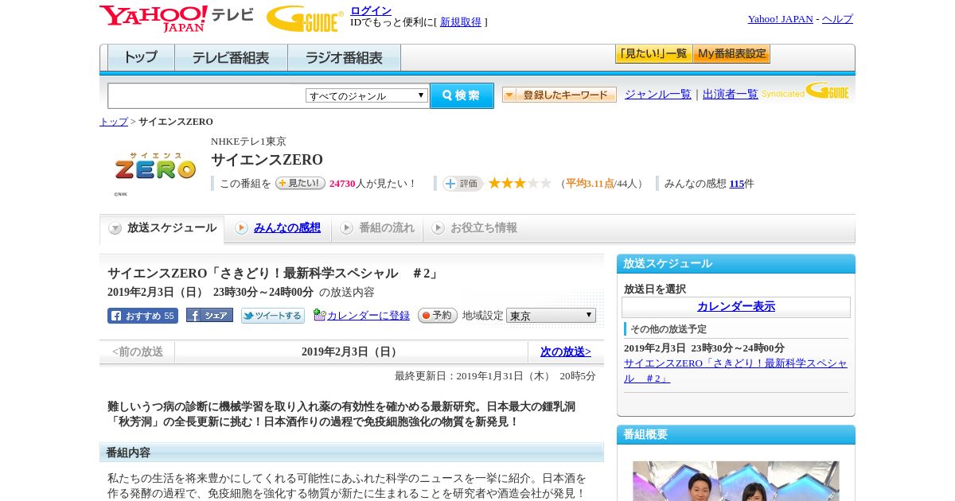Image resolution: width=955 pixels, height=501 pixels.
Task: Click the calendar plus icon
Action: 319,315
